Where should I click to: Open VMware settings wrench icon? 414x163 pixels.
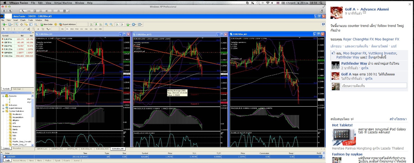click(x=23, y=11)
